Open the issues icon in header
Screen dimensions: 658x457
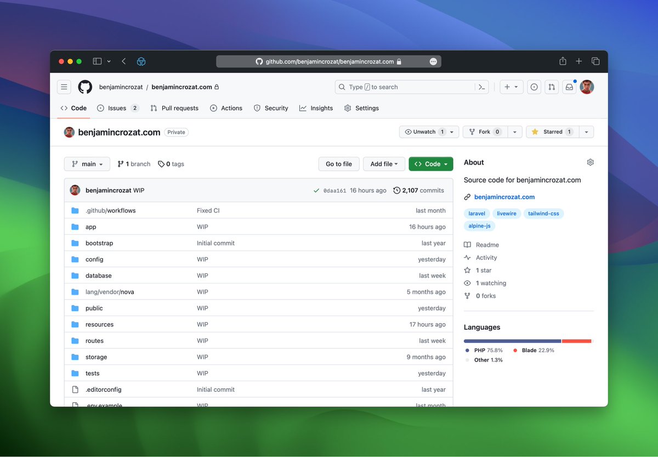point(534,87)
